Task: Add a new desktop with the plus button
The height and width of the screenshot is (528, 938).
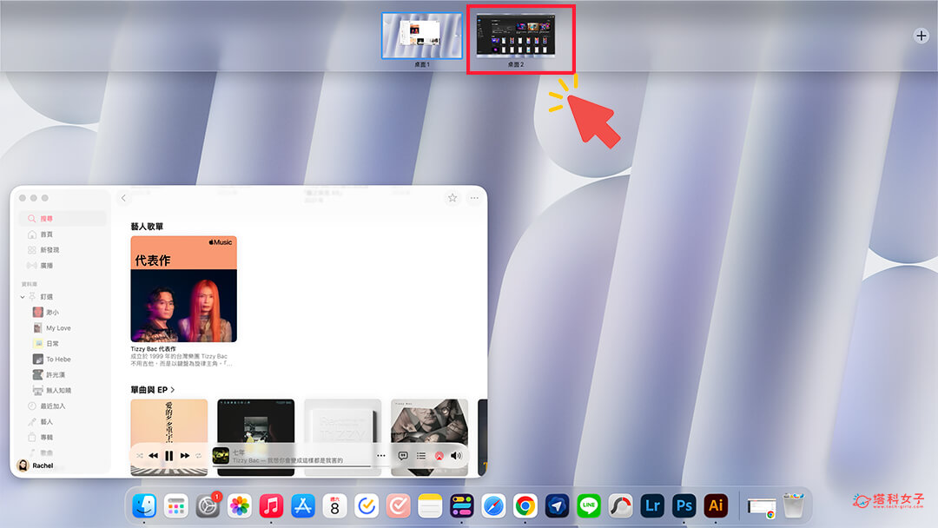Action: click(x=921, y=36)
